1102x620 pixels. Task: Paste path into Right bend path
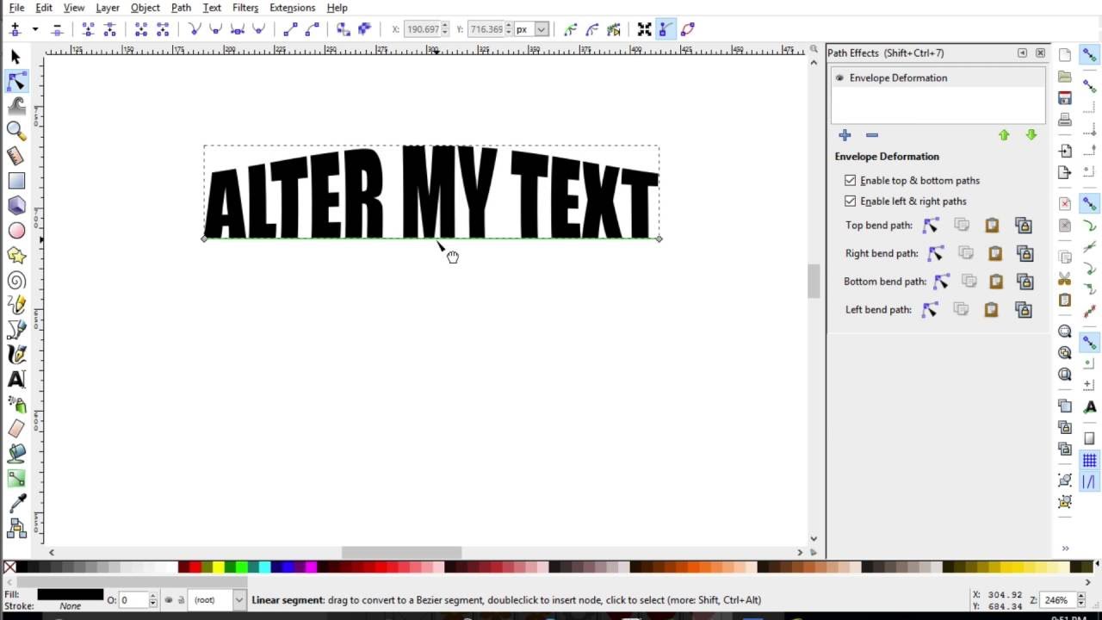[x=995, y=253]
